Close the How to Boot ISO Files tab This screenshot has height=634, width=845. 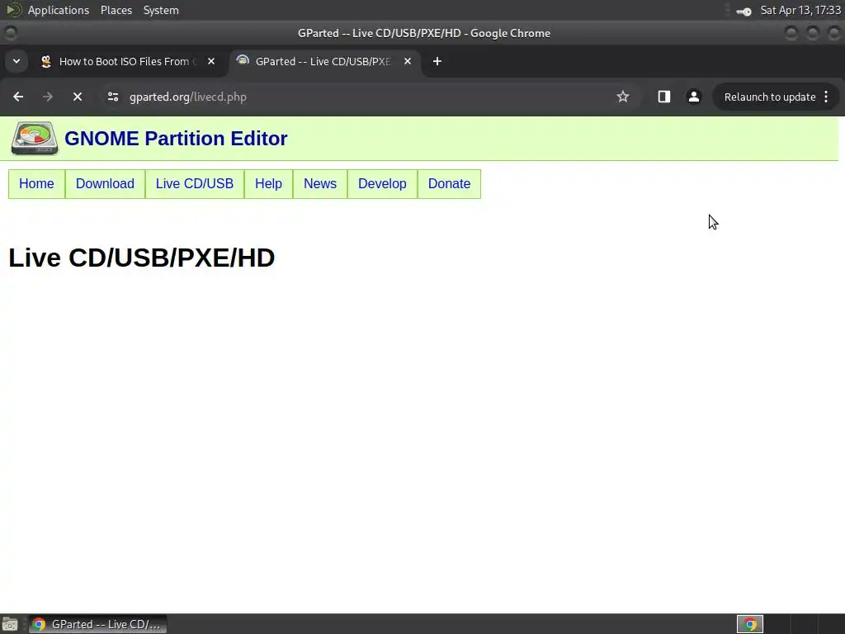tap(211, 61)
